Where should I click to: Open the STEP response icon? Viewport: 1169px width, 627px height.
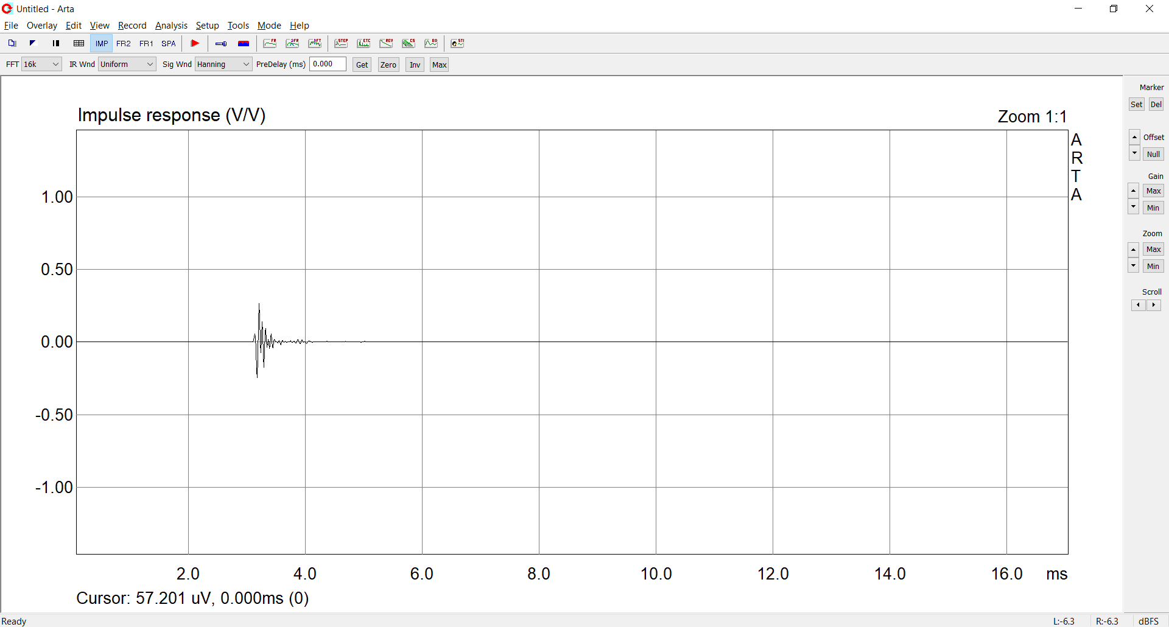point(341,43)
